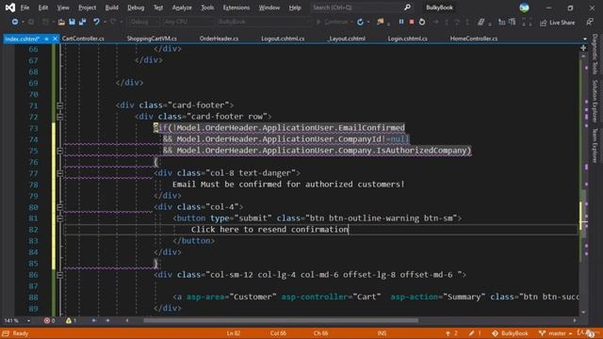Show the error count indicator
Image resolution: width=603 pixels, height=339 pixels.
49,320
